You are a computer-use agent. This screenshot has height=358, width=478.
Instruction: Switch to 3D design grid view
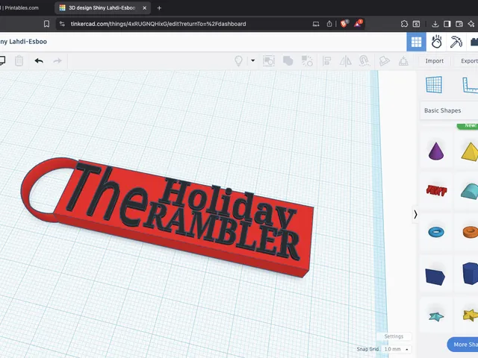(416, 42)
